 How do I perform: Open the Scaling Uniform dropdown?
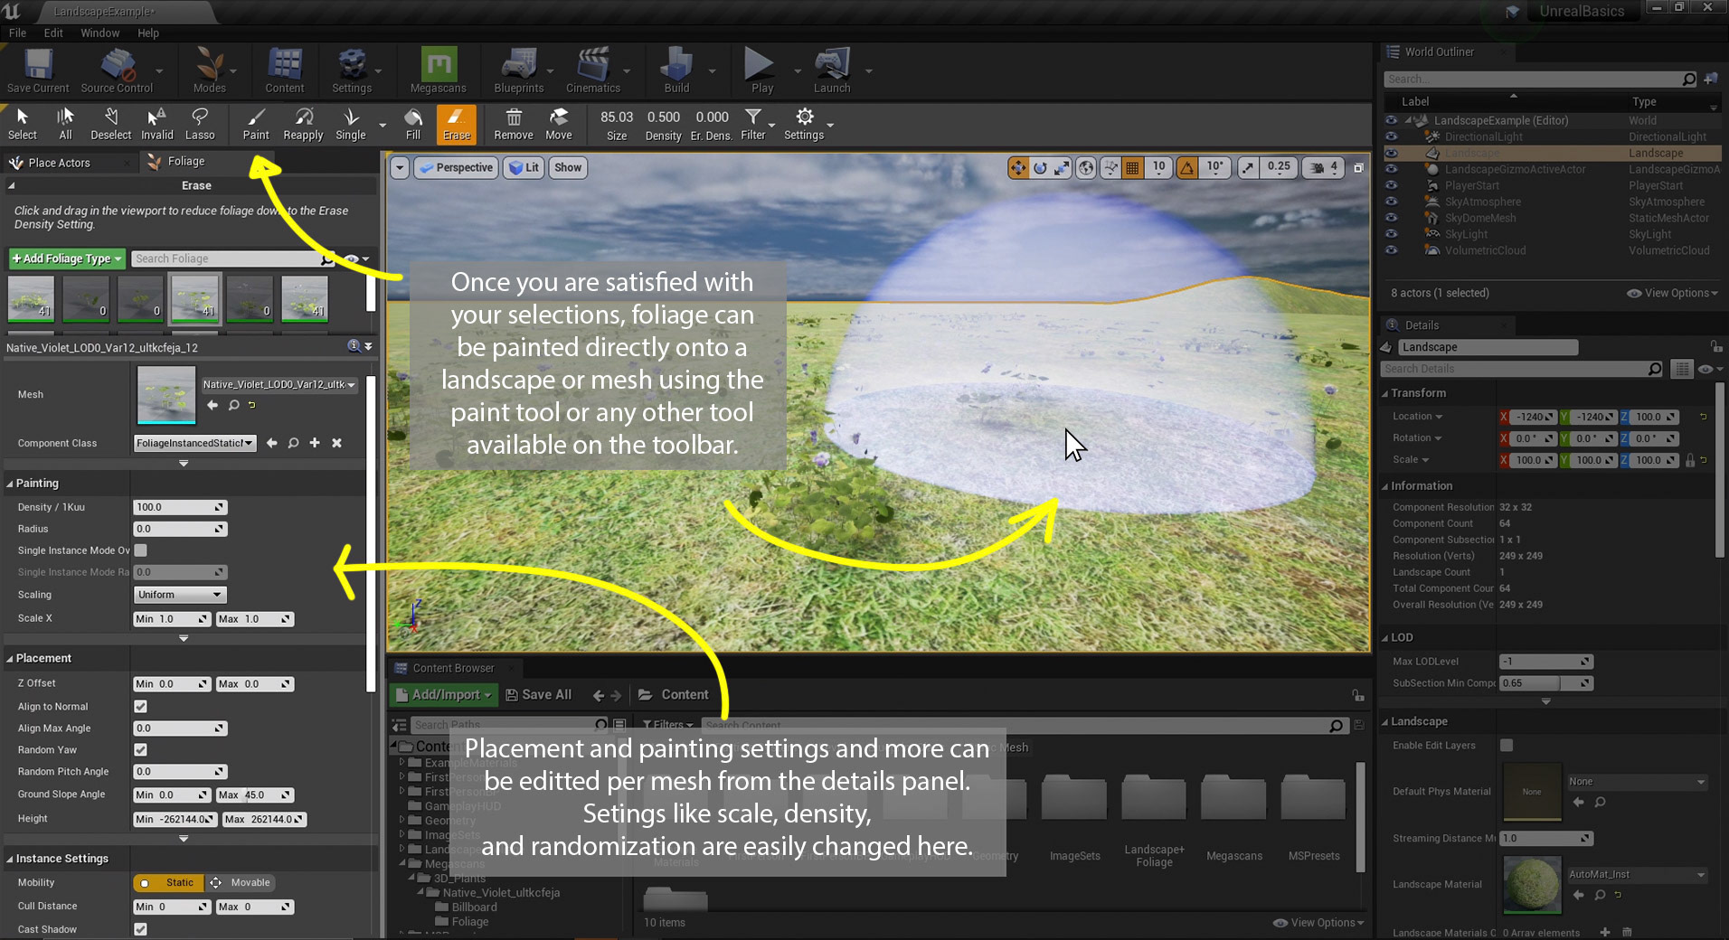(x=180, y=595)
